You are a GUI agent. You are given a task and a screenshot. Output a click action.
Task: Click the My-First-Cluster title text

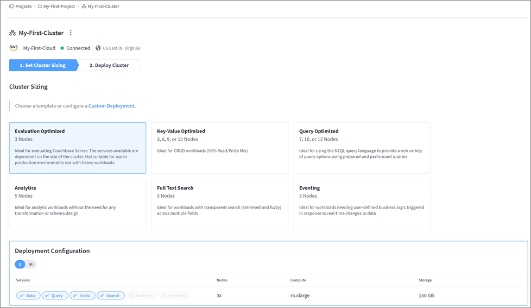click(41, 33)
